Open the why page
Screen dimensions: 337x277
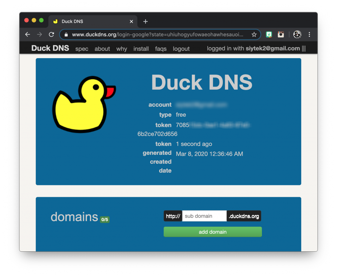[x=122, y=49]
